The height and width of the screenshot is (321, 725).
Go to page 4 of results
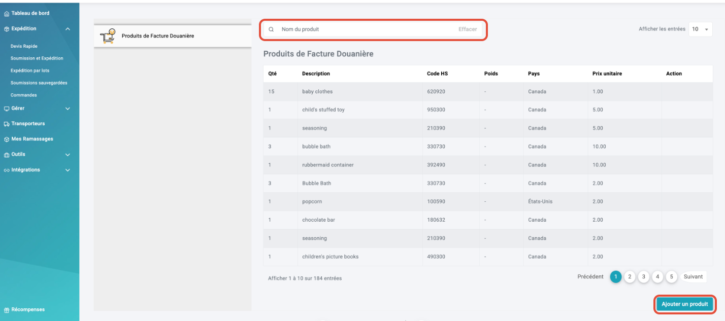(x=657, y=277)
